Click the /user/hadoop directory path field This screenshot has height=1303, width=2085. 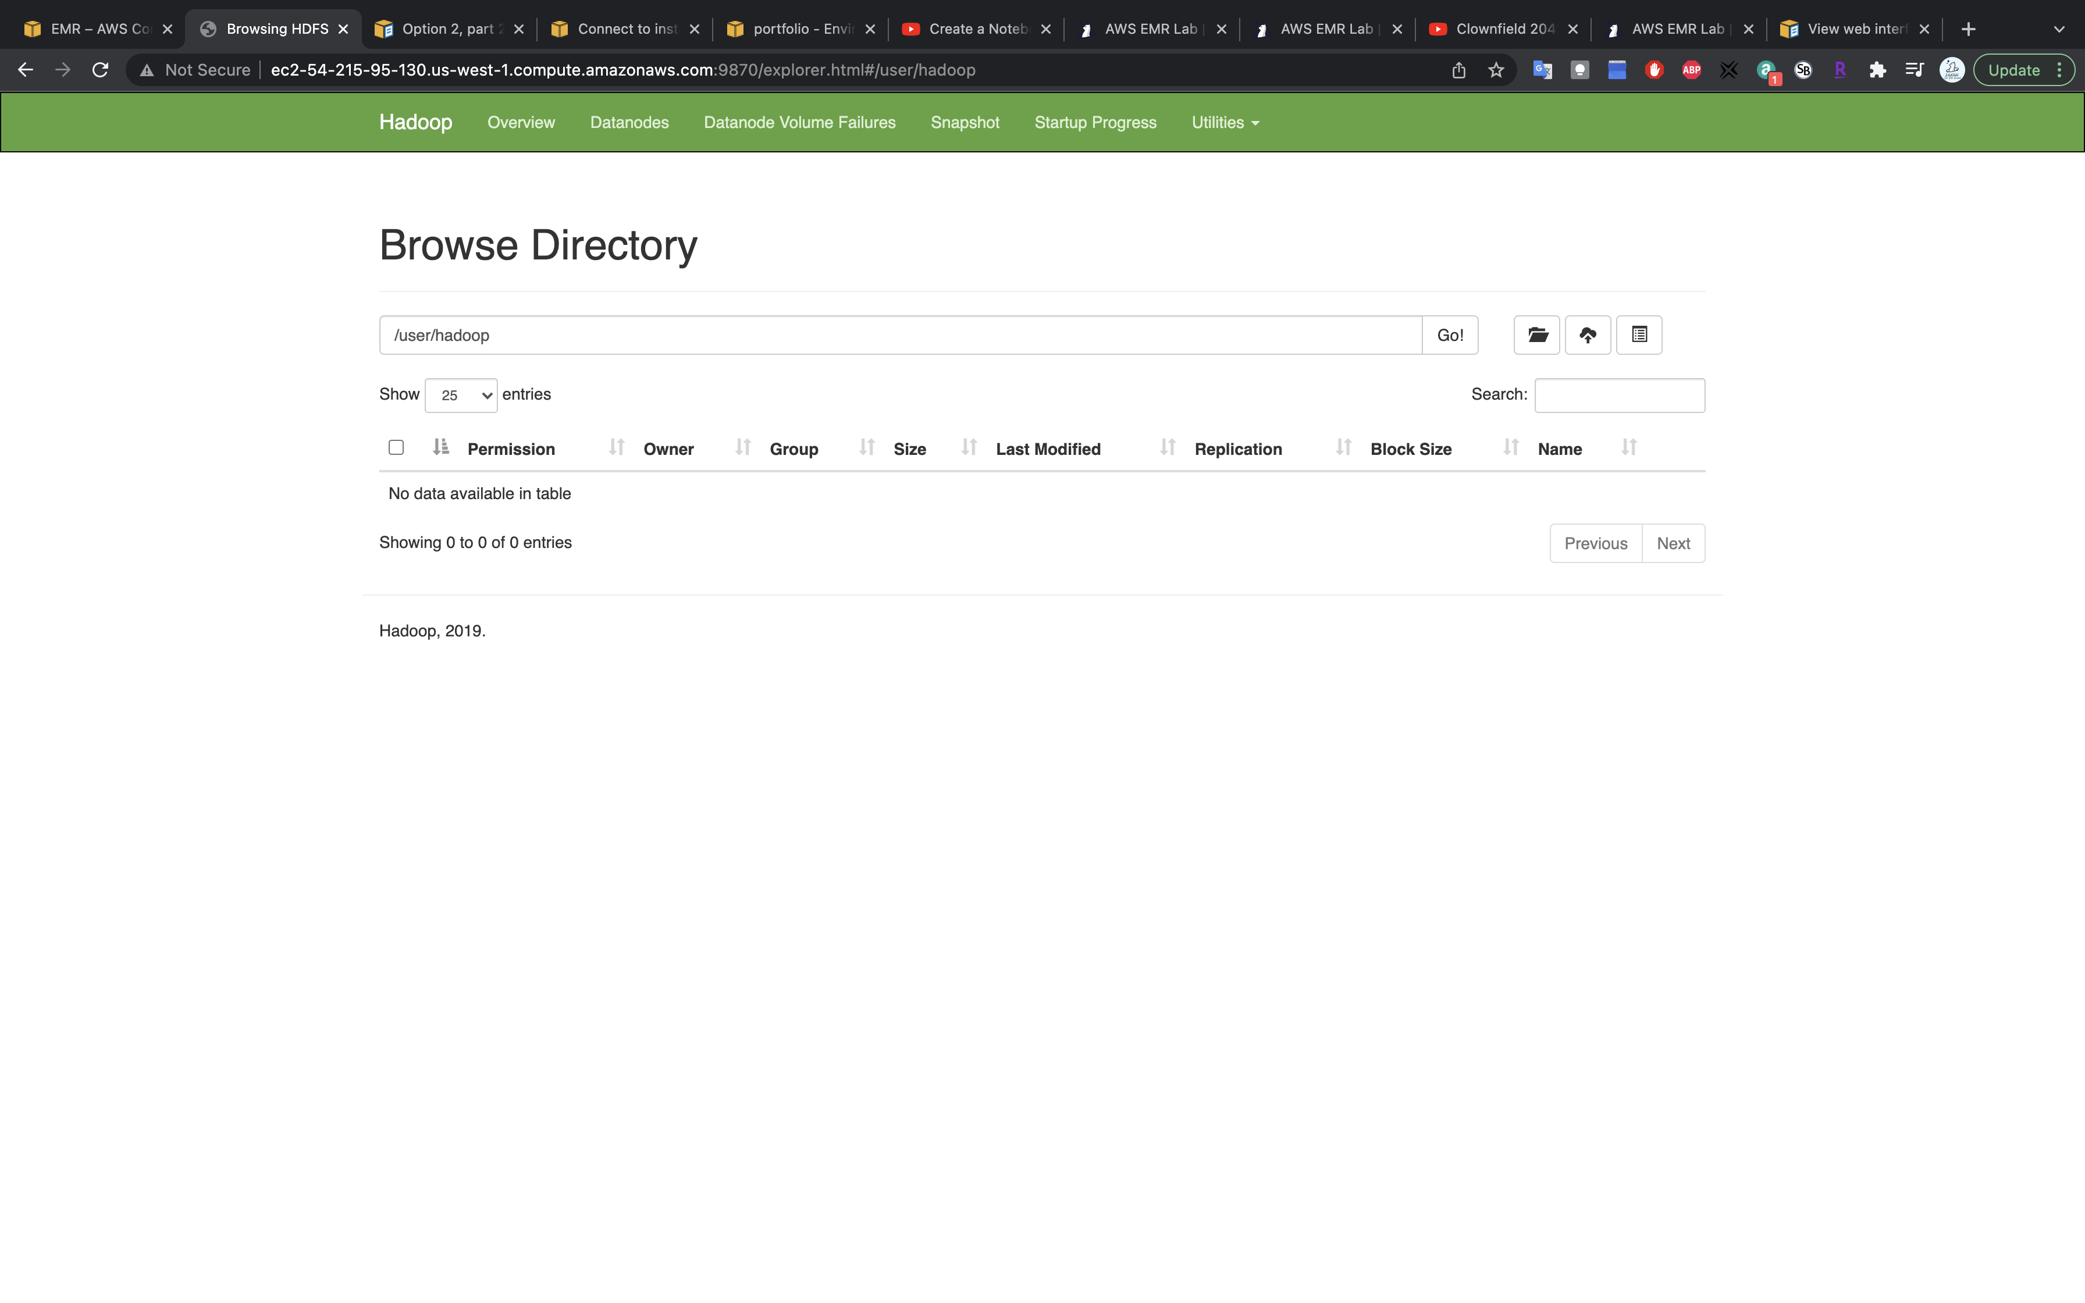click(899, 335)
